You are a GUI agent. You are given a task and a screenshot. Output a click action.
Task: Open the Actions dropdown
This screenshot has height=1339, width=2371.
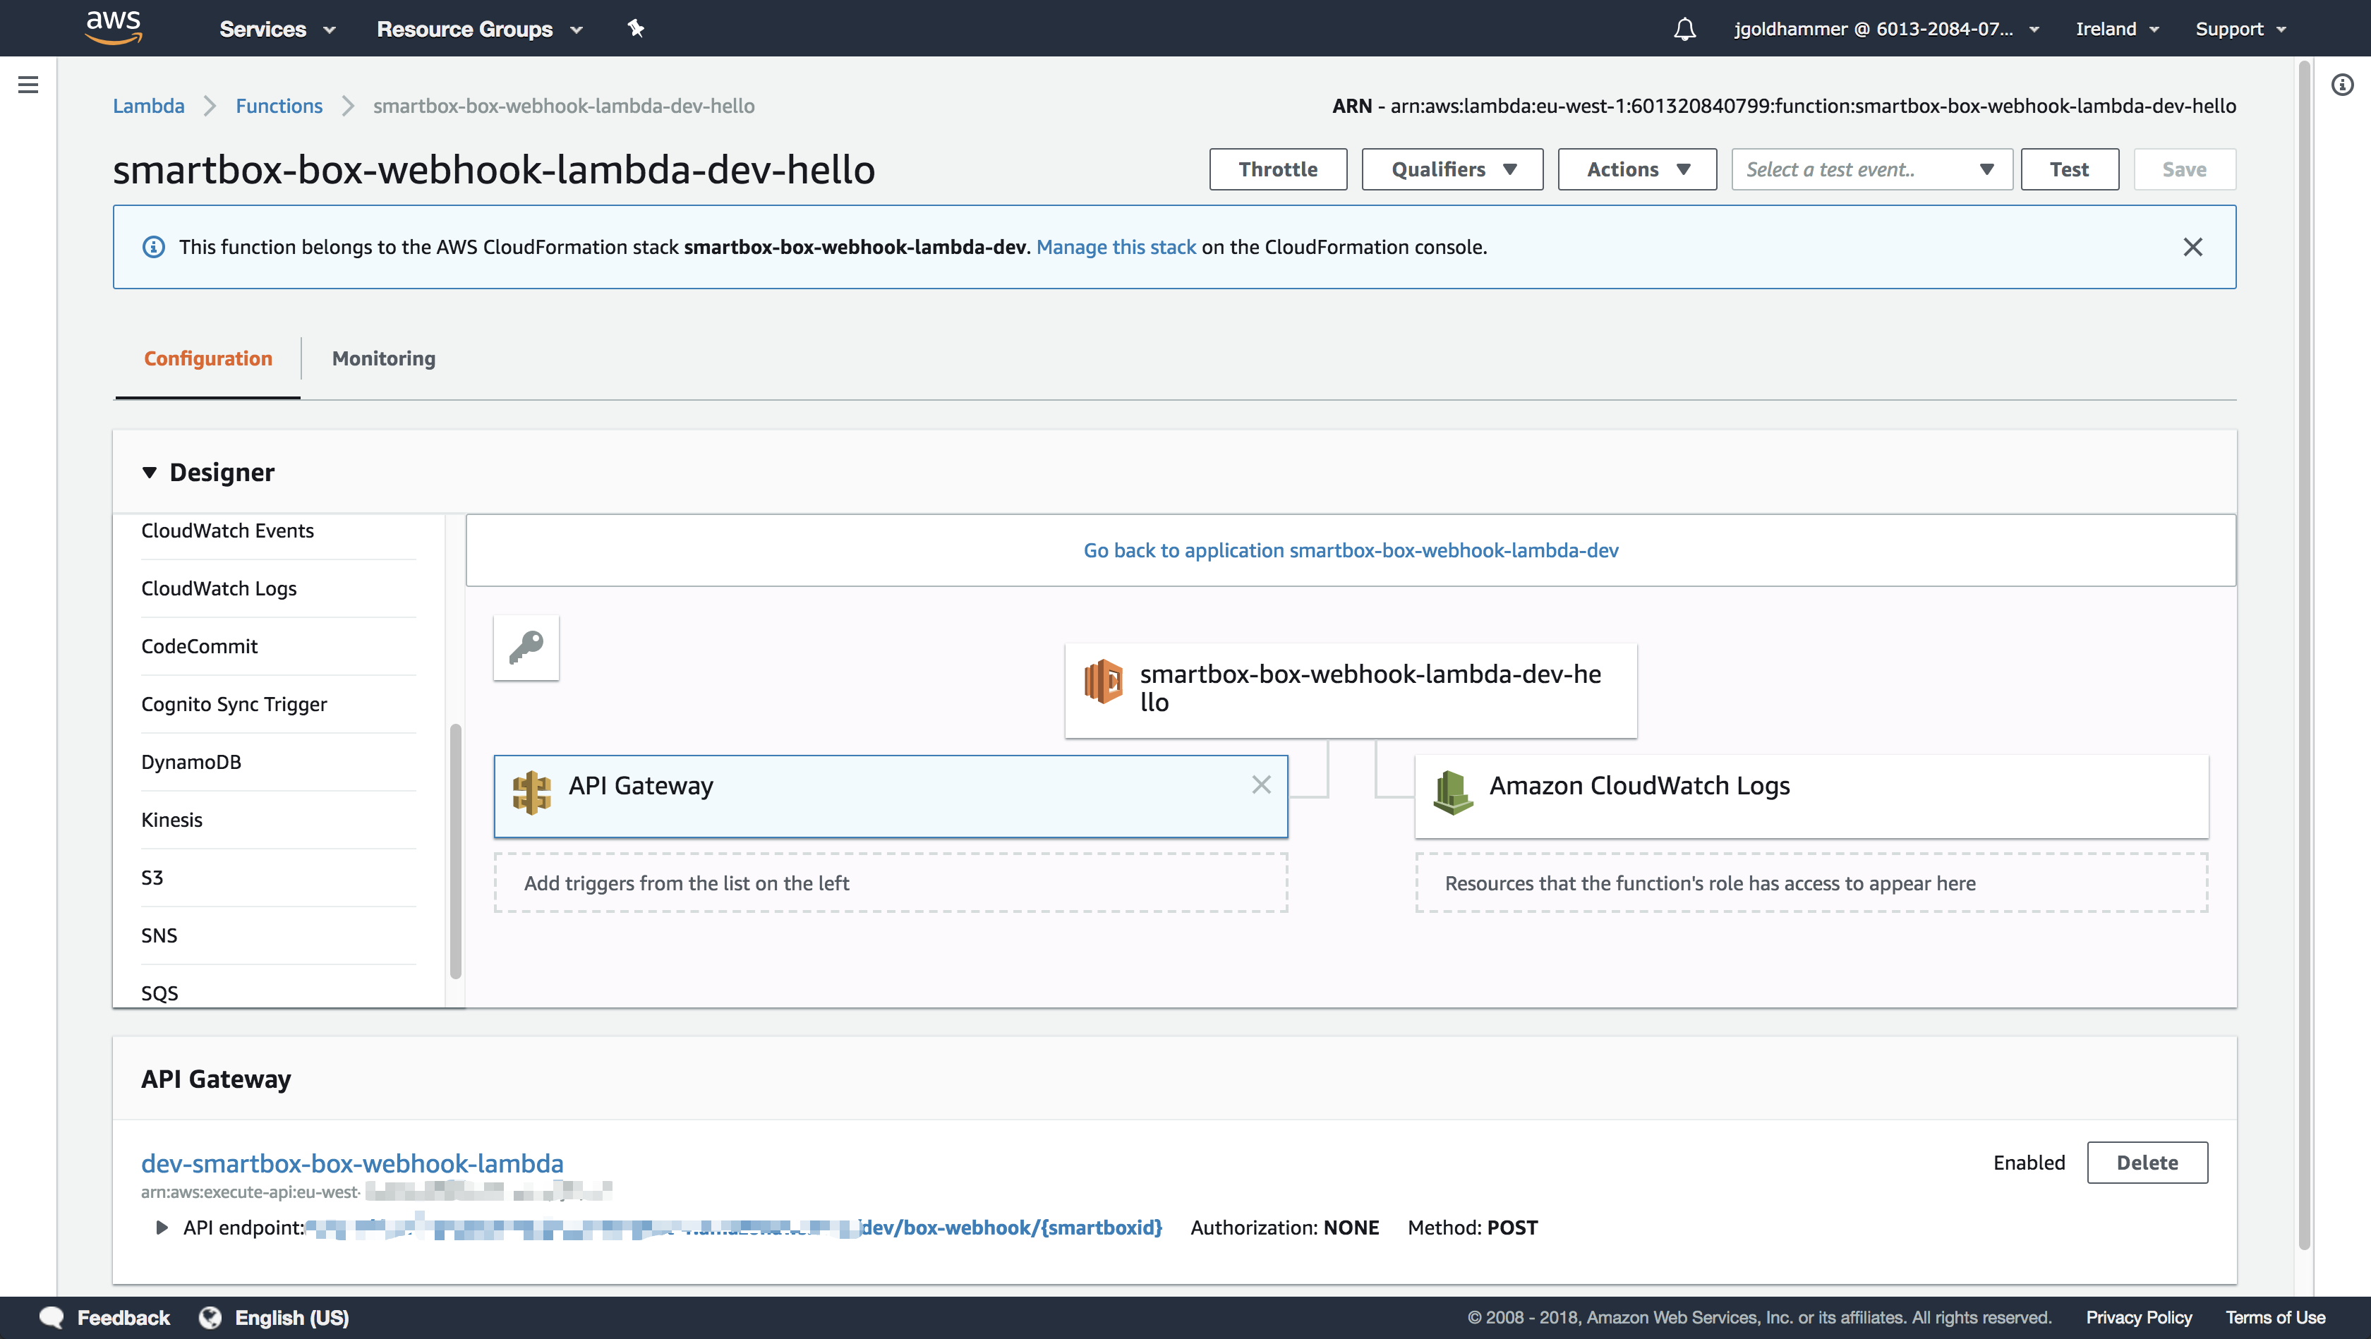tap(1636, 169)
